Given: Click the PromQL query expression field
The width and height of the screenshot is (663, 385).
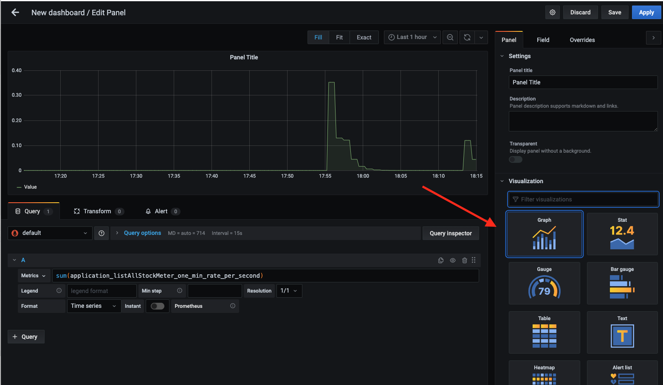Looking at the screenshot, I should 265,276.
